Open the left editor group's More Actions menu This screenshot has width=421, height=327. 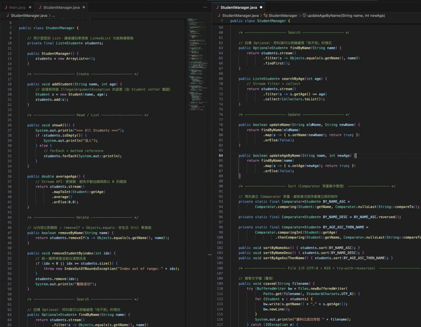point(205,7)
